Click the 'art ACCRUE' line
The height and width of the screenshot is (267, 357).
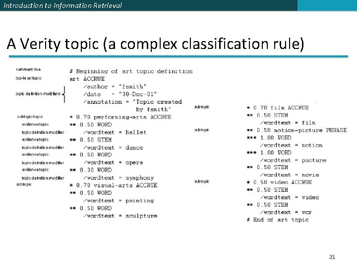pyautogui.click(x=87, y=79)
